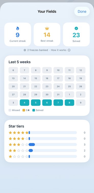The width and height of the screenshot is (94, 193).
Task: Click the three-star tier progress bar
Action: (x=53, y=145)
